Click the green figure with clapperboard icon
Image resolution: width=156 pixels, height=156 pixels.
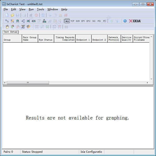click(12, 27)
